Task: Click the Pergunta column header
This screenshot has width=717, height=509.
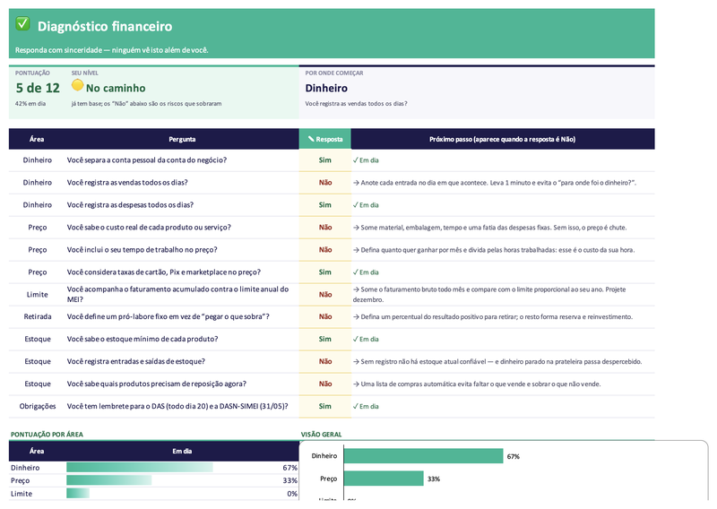Action: coord(182,139)
